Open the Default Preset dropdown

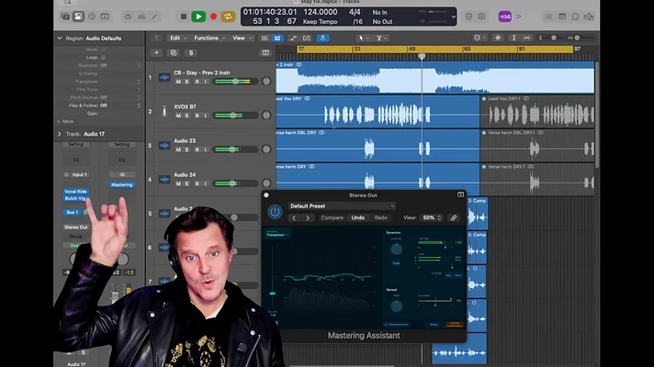tap(342, 206)
